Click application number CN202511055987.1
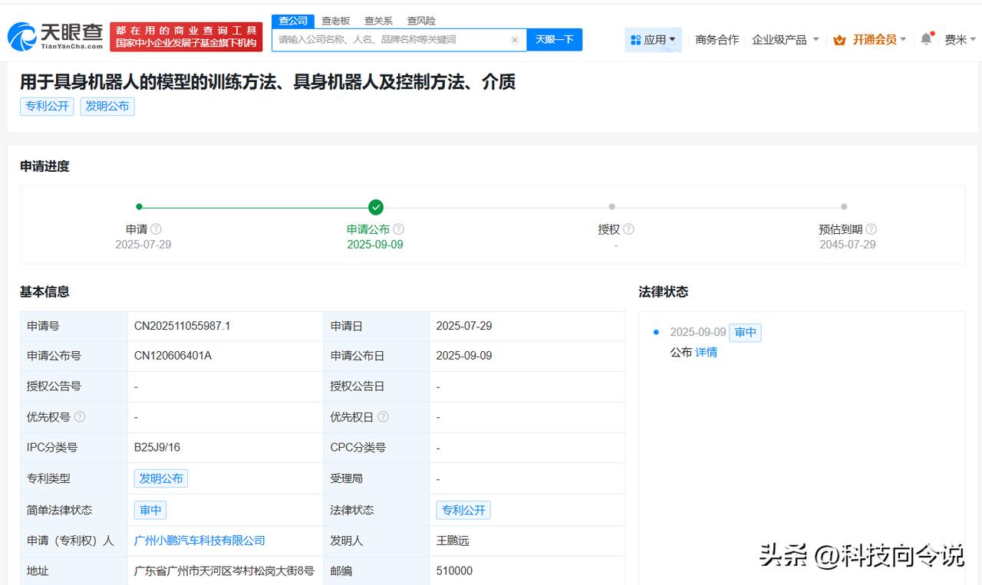 pos(183,326)
